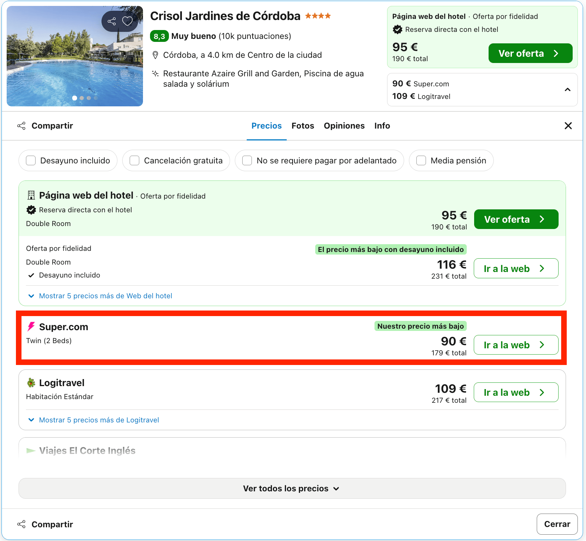Screen dimensions: 586x541
Task: Click Ver oferta in top offer card
Action: [x=530, y=53]
